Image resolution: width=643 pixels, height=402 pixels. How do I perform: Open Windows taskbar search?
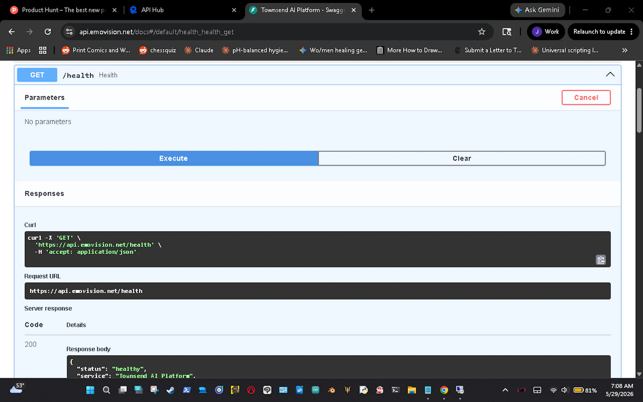106,390
